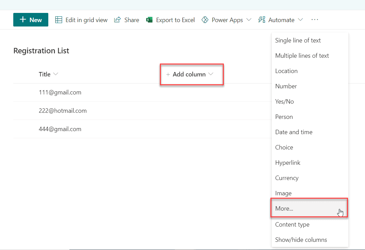Select Show/hide columns option

point(301,239)
